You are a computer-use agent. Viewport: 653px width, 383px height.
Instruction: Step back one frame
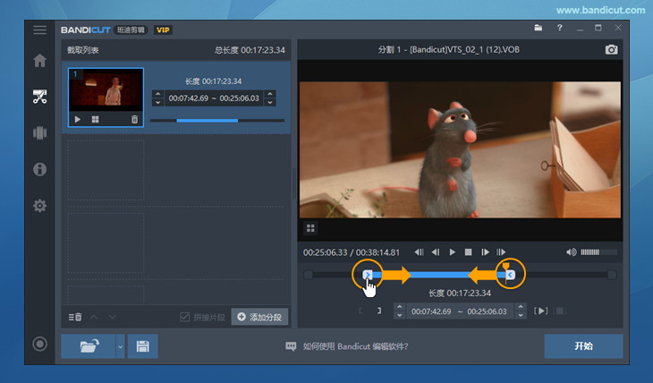point(436,252)
